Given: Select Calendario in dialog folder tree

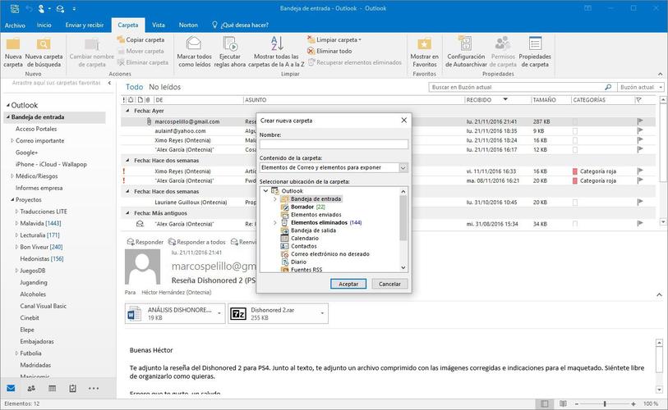Looking at the screenshot, I should pos(305,238).
